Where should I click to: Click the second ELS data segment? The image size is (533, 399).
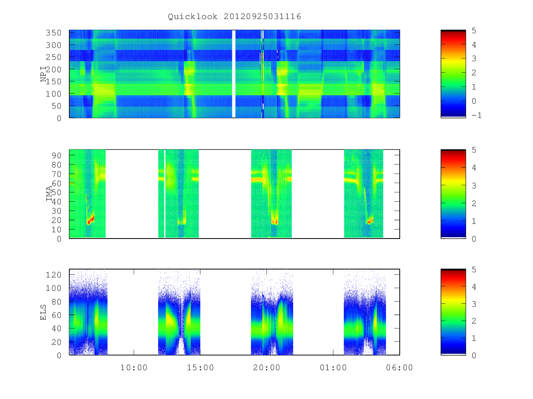tap(179, 312)
